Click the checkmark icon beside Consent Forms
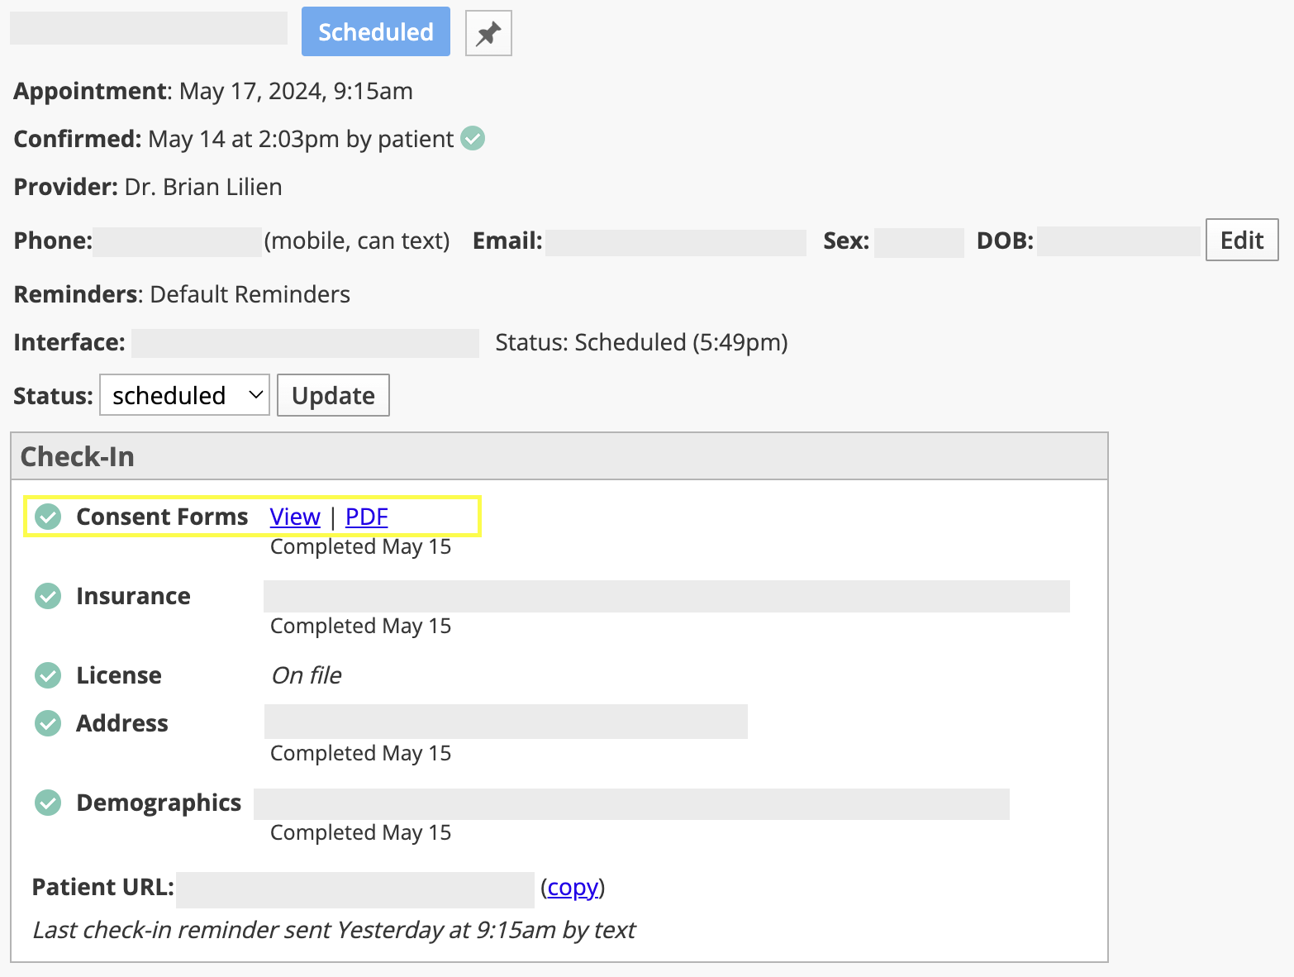Image resolution: width=1294 pixels, height=977 pixels. tap(48, 517)
